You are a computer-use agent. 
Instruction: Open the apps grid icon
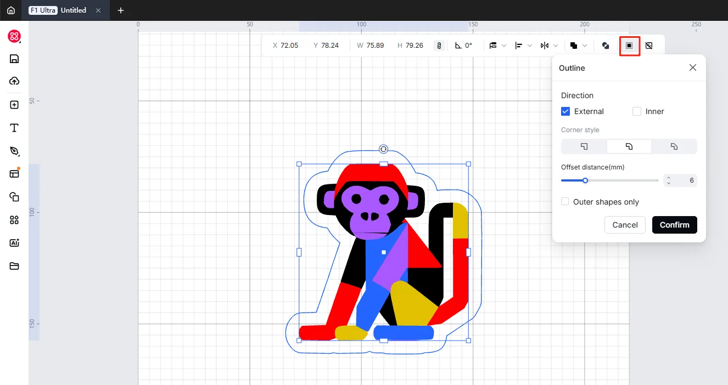14,220
